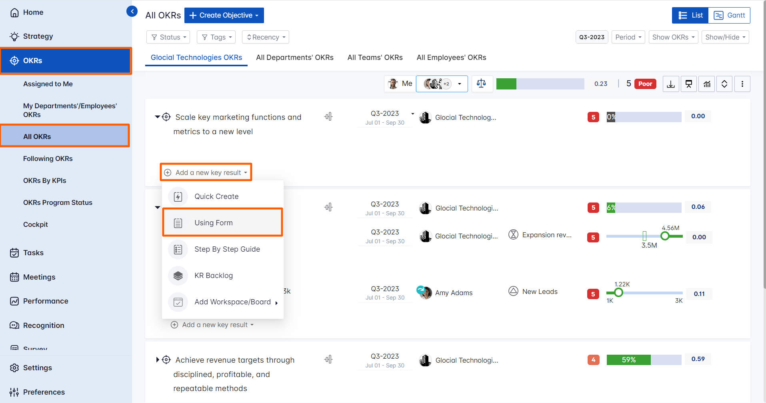Expand the Achieve revenue targets objective
Screen dimensions: 766x403
coord(158,360)
